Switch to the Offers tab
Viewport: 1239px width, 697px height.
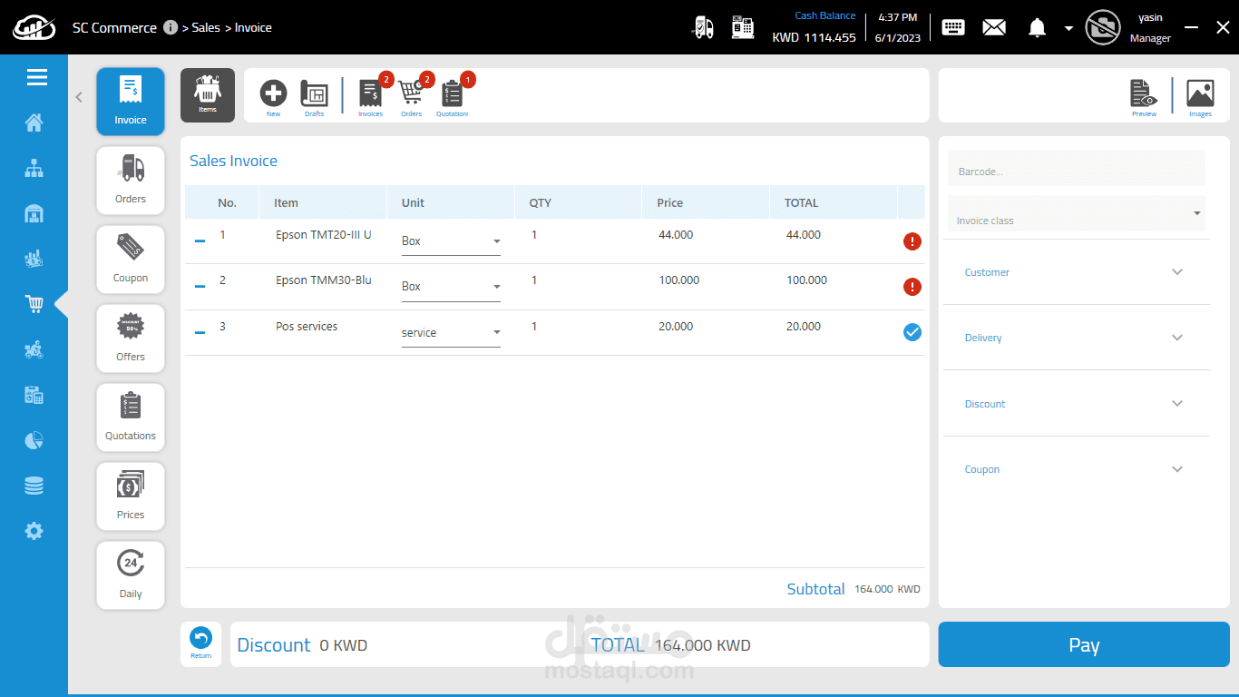(x=131, y=339)
